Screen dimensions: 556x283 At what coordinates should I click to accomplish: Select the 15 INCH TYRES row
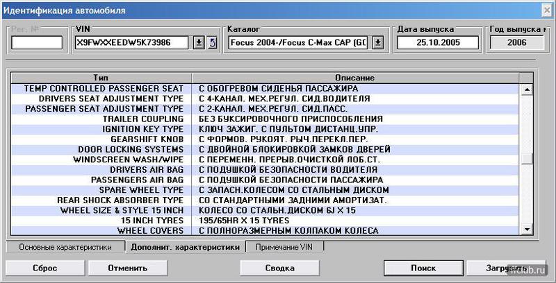coord(266,221)
